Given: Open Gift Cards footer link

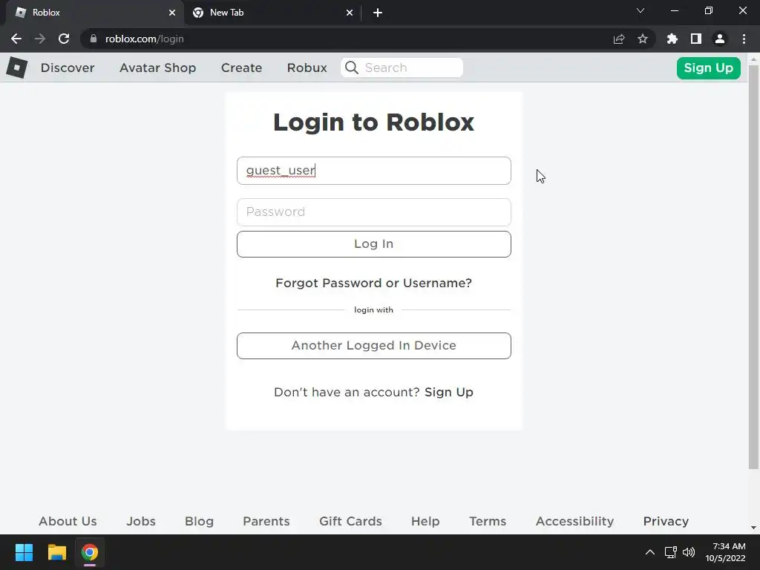Looking at the screenshot, I should 350,521.
